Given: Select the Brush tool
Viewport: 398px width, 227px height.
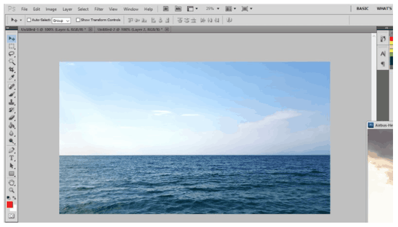Looking at the screenshot, I should click(x=12, y=95).
